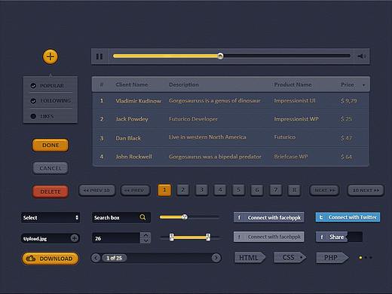Click the right arrow of 1 of 25 pager
The image size is (392, 294).
pyautogui.click(x=216, y=258)
